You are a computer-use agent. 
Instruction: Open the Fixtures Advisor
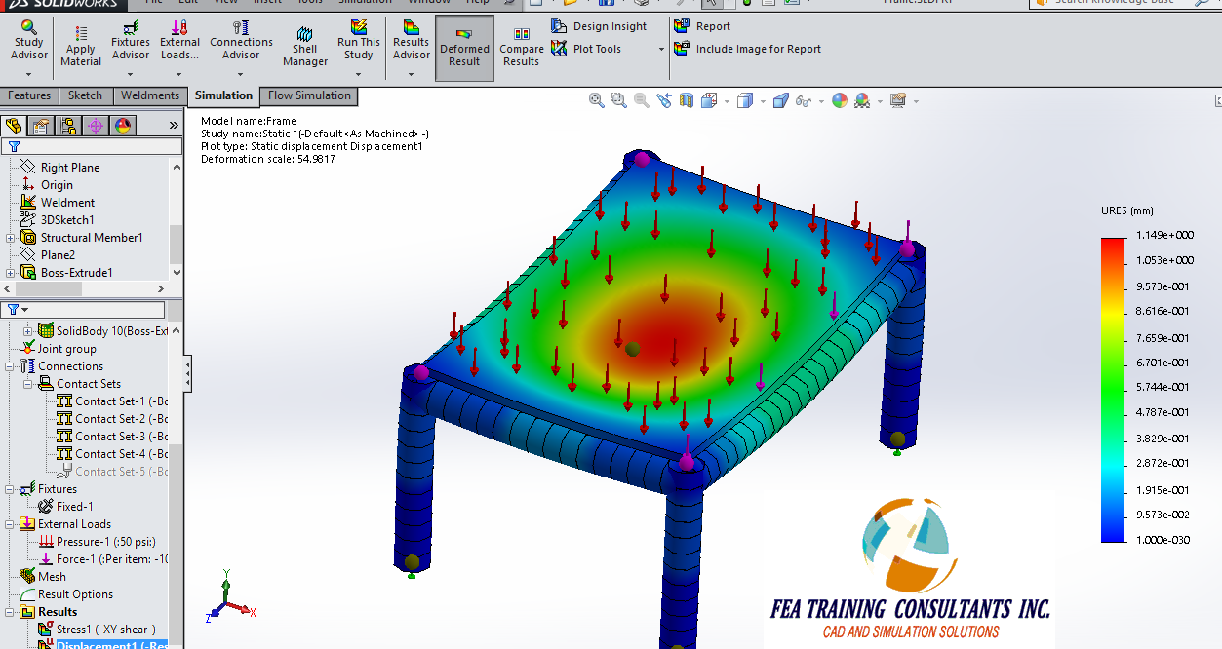[x=130, y=43]
